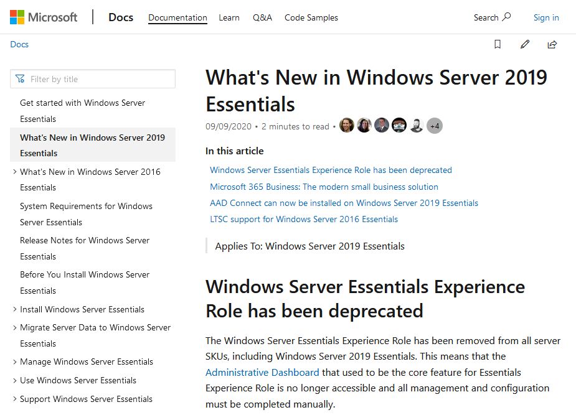Click the Sign in link
The height and width of the screenshot is (420, 576).
point(546,17)
